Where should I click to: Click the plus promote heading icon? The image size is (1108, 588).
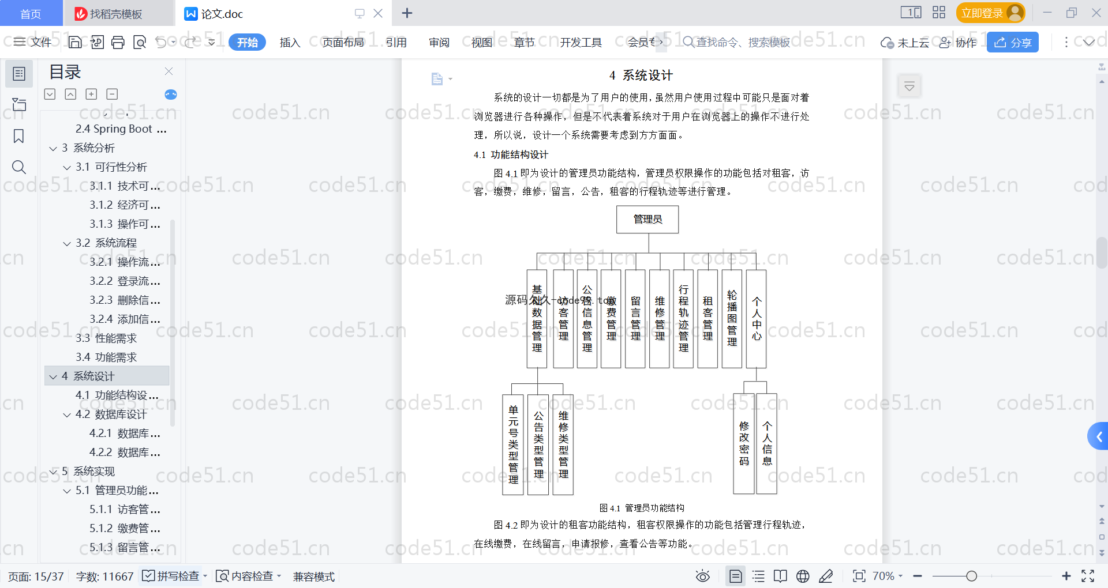(x=91, y=94)
